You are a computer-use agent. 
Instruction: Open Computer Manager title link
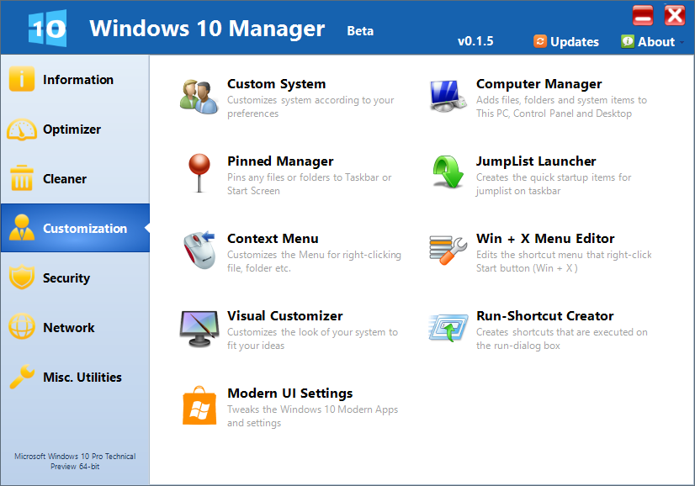539,84
